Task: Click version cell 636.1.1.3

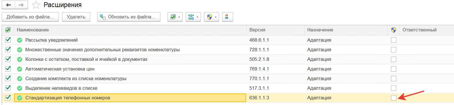Action: (x=259, y=98)
